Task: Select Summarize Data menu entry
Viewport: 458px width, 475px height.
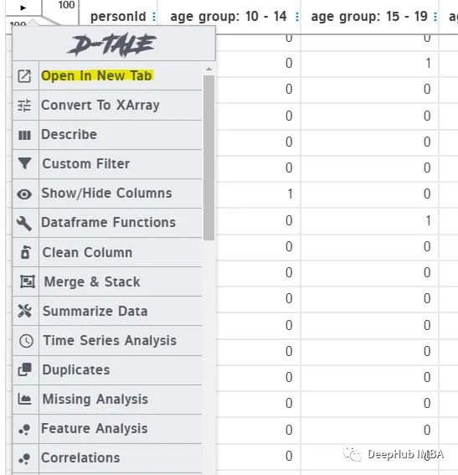Action: [x=107, y=311]
